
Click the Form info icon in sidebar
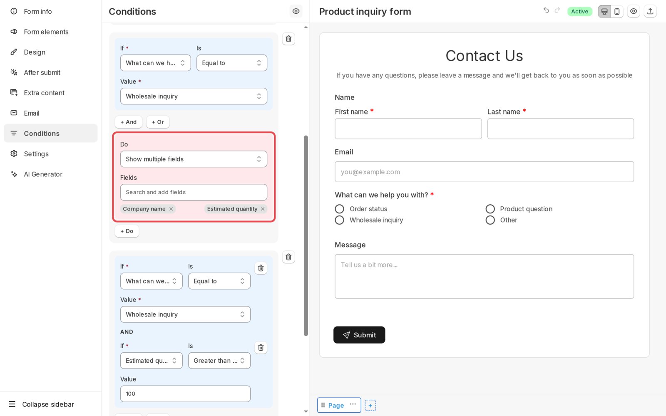coord(14,11)
